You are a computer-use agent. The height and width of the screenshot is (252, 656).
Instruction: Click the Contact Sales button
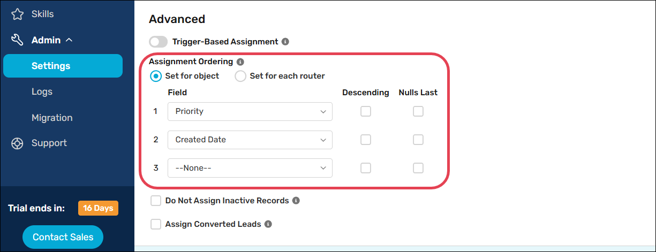tap(63, 238)
